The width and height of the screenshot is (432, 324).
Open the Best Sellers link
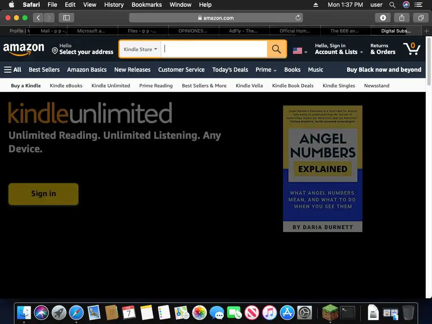coord(44,70)
